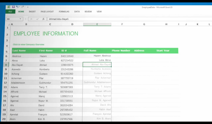
Task: Select the active cell Ahmad Abu-Dayah
Action: (x=97, y=64)
